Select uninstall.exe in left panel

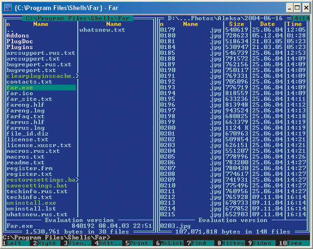click(31, 203)
